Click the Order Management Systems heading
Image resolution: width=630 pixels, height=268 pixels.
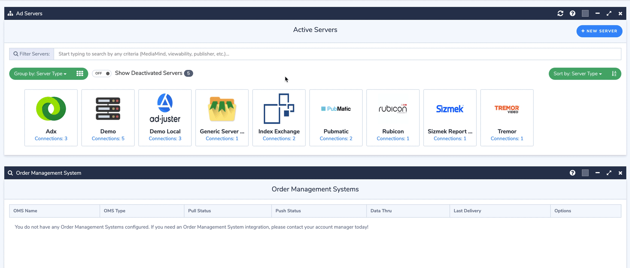tap(315, 189)
